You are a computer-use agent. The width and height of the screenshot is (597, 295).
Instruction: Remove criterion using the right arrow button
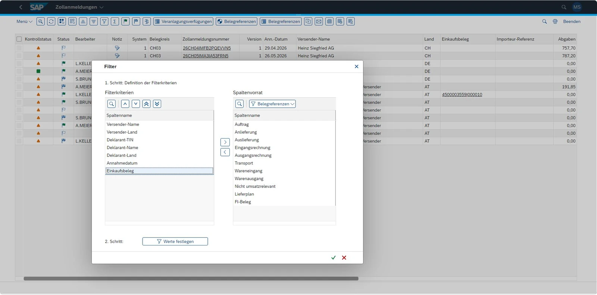point(225,142)
